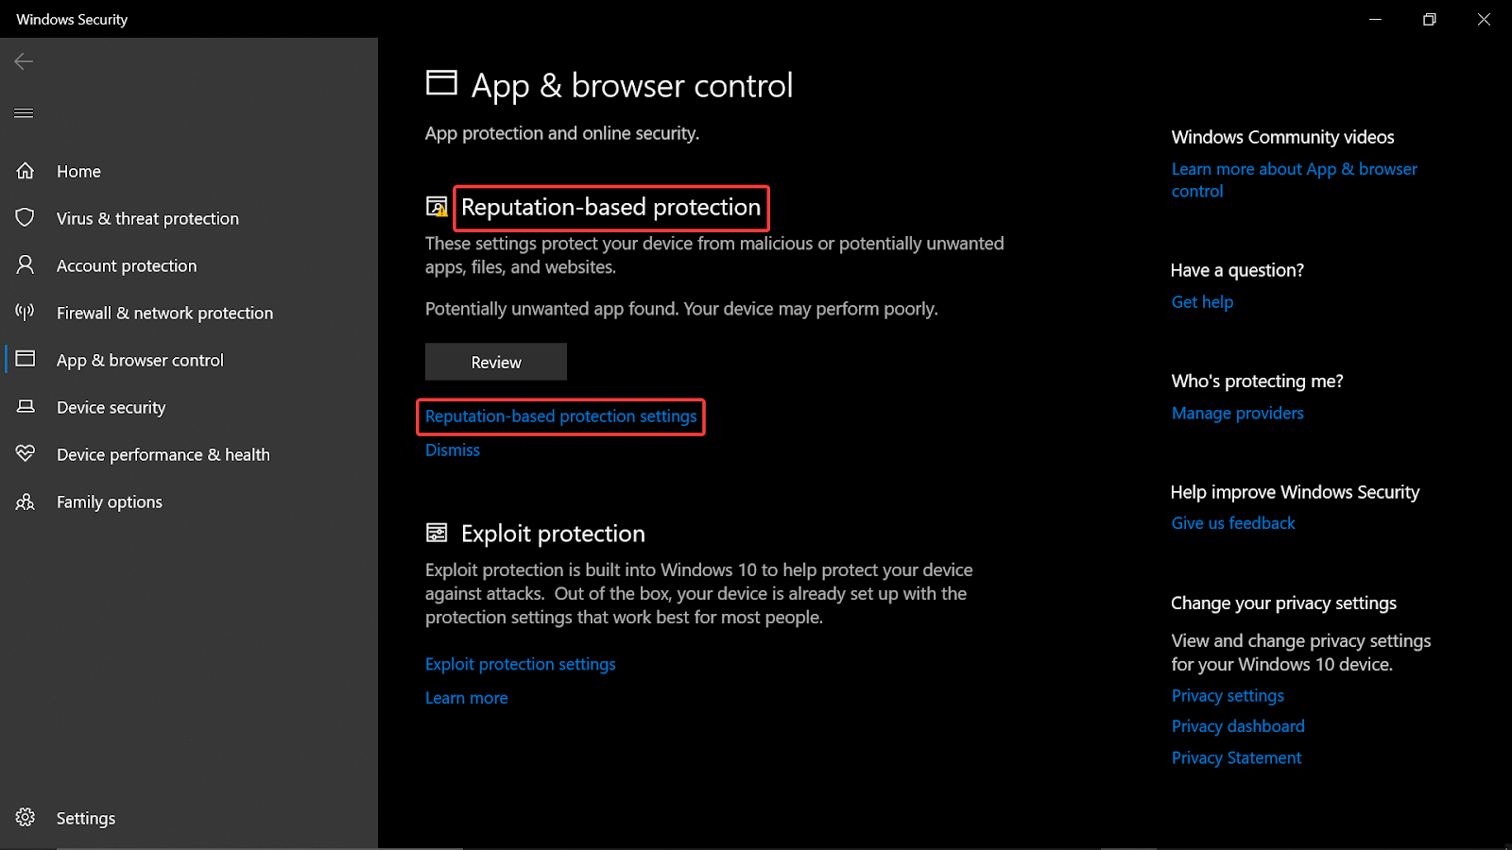Open Firewall & network protection via its icon
Viewport: 1512px width, 850px height.
pyautogui.click(x=26, y=313)
